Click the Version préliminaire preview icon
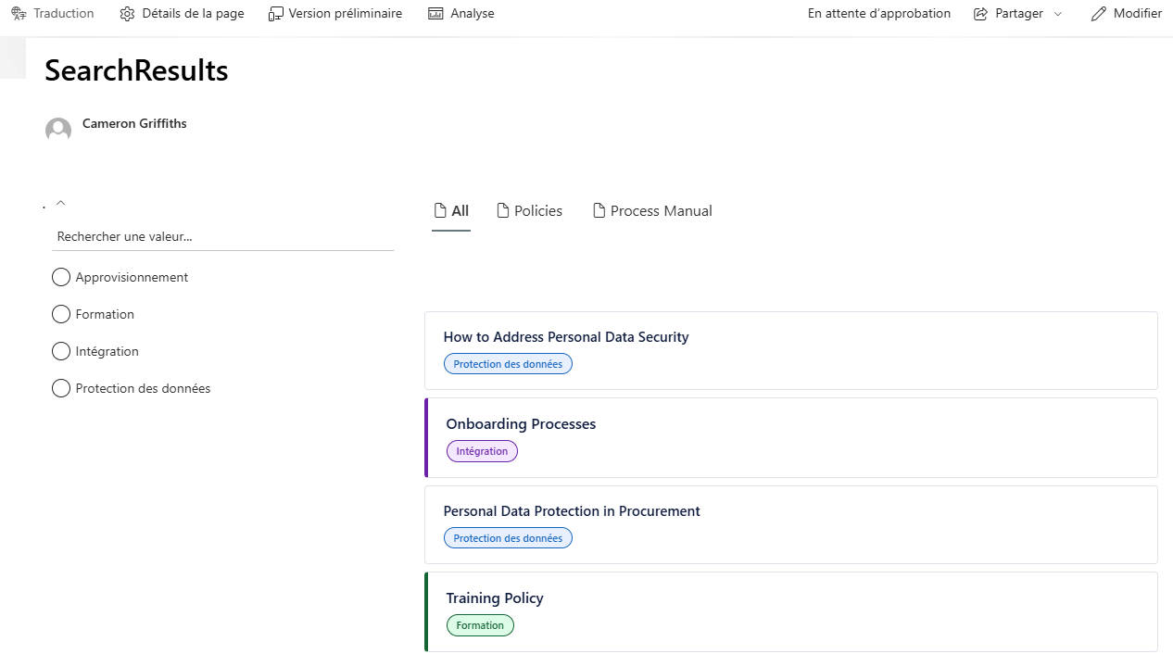This screenshot has height=654, width=1173. point(275,14)
